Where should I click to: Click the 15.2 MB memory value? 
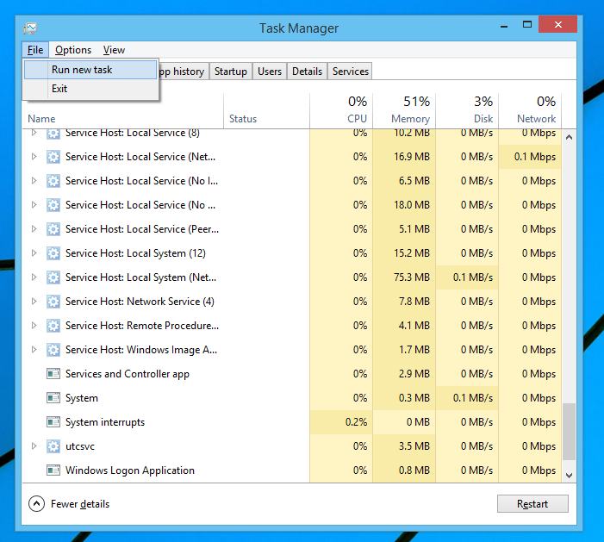(x=412, y=253)
